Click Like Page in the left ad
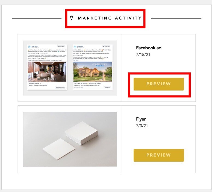This screenshot has width=212, height=192. point(61,46)
